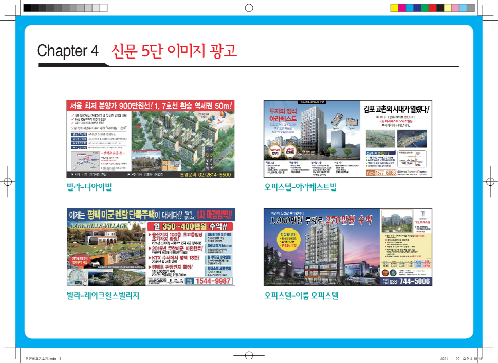Screen dimensions: 498x363
Task: Click the 오피스텔-이룸 오피스텔 caption
Action: 301,296
